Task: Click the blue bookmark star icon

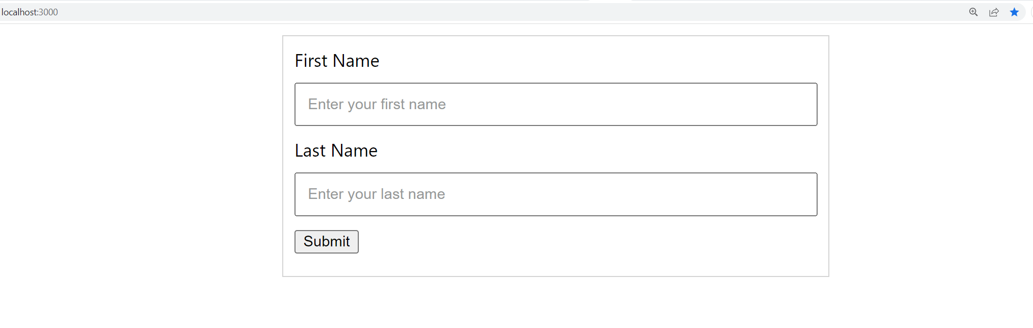Action: point(1014,12)
